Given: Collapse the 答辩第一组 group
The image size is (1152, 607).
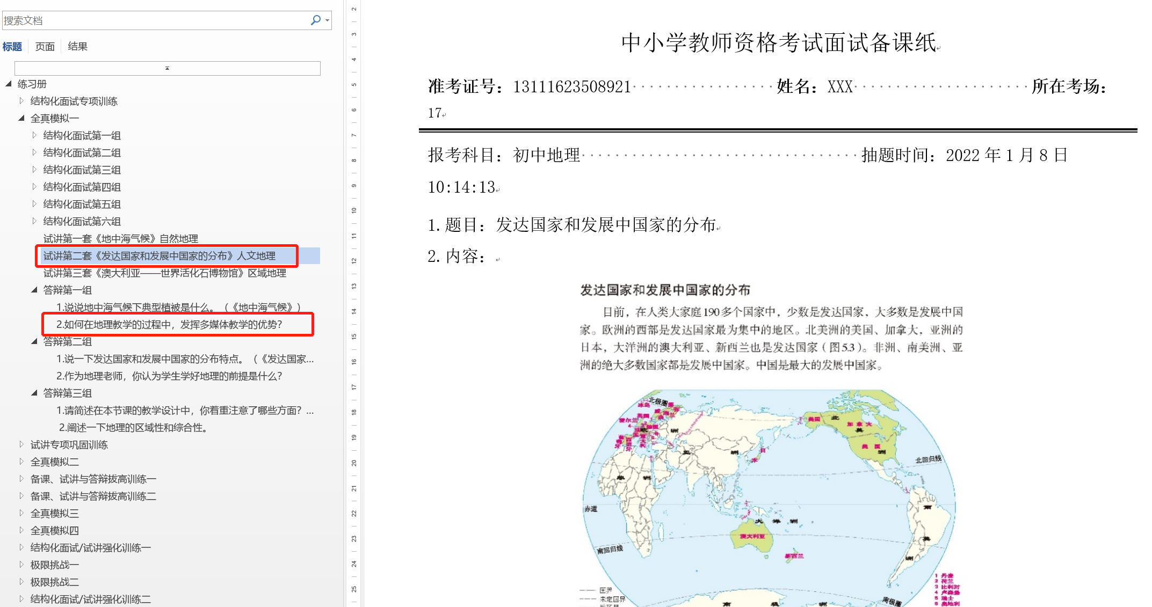Looking at the screenshot, I should 34,290.
